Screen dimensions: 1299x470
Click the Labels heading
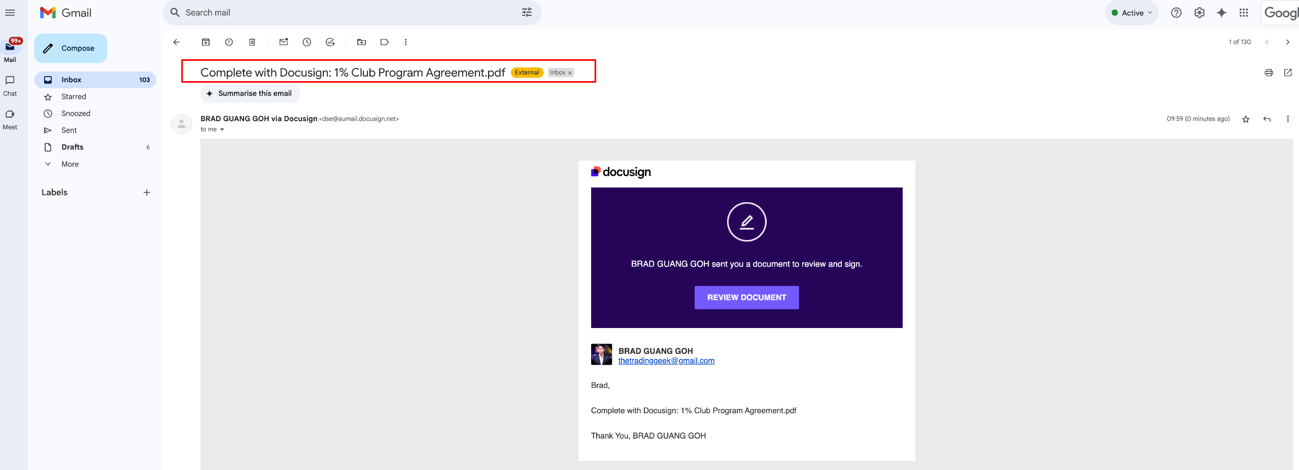tap(54, 193)
